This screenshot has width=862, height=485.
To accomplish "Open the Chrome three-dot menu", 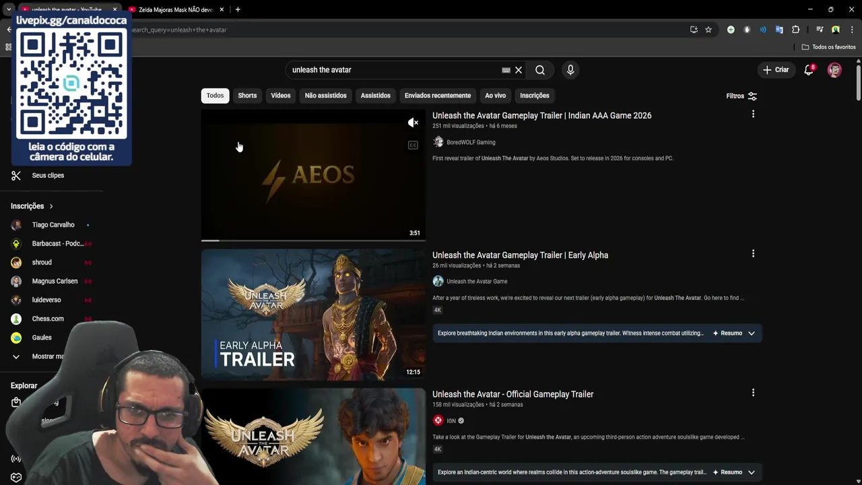I will tap(852, 30).
